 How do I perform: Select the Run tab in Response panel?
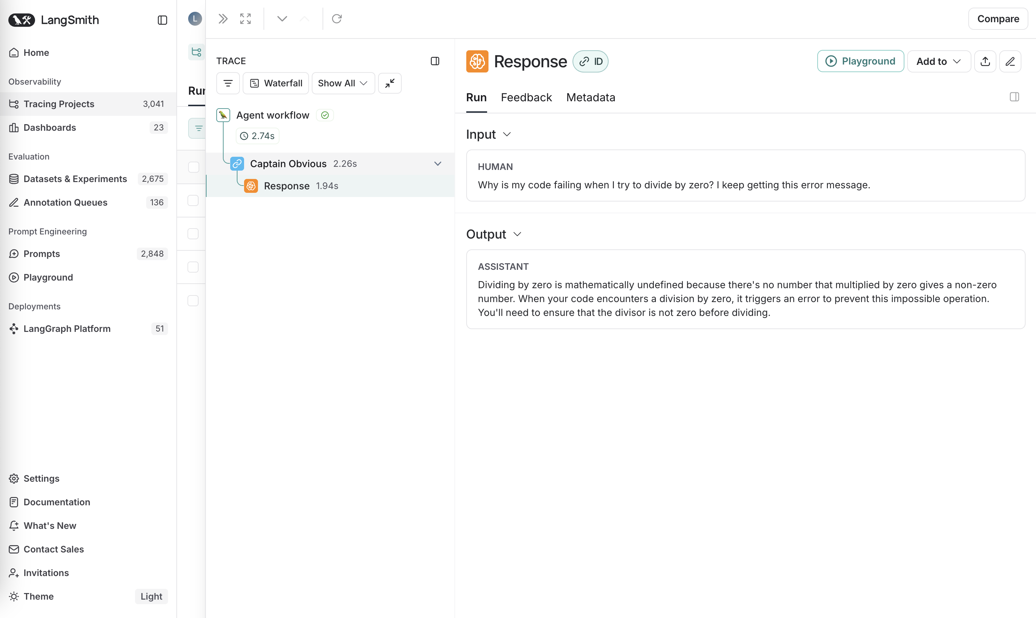pyautogui.click(x=476, y=97)
